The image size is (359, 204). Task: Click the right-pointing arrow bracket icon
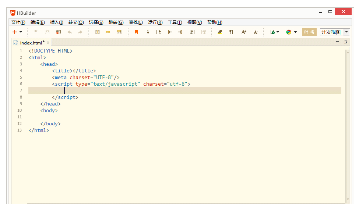tap(180, 32)
